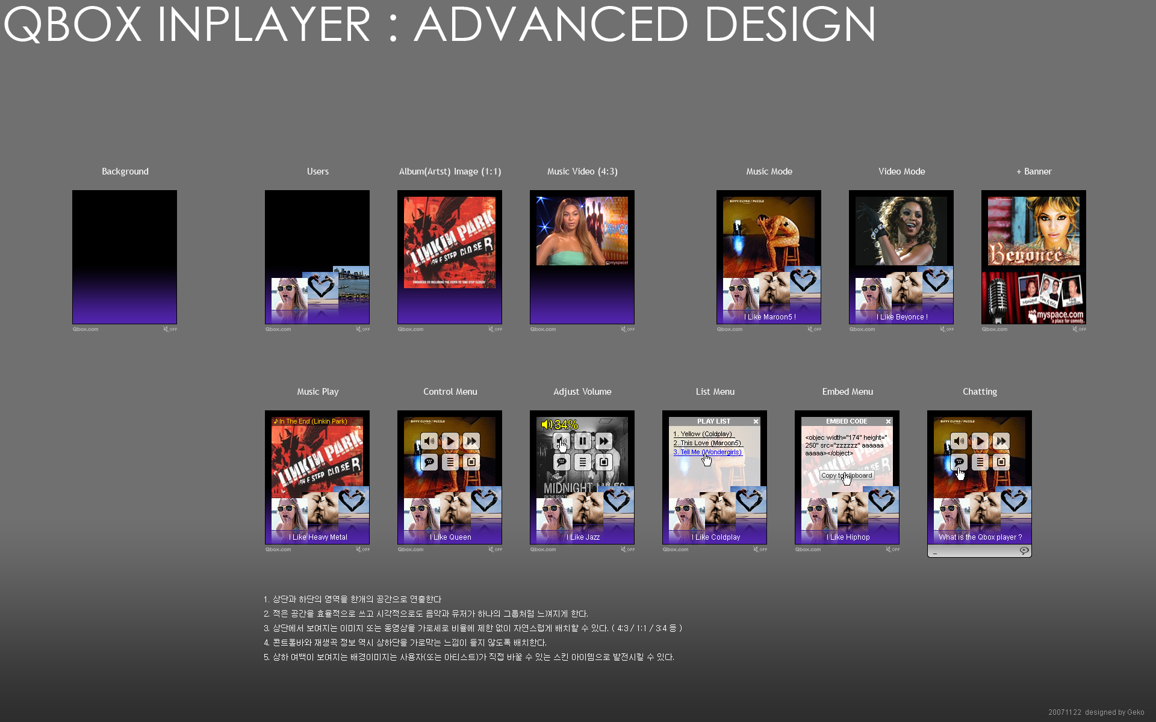Click the 'I Like Maroon5 !' caption
The image size is (1156, 722).
pos(769,317)
